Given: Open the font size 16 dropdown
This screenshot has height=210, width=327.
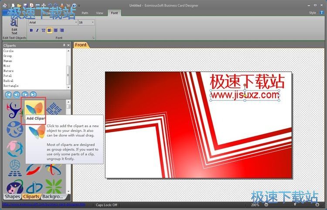Looking at the screenshot, I should (92, 22).
